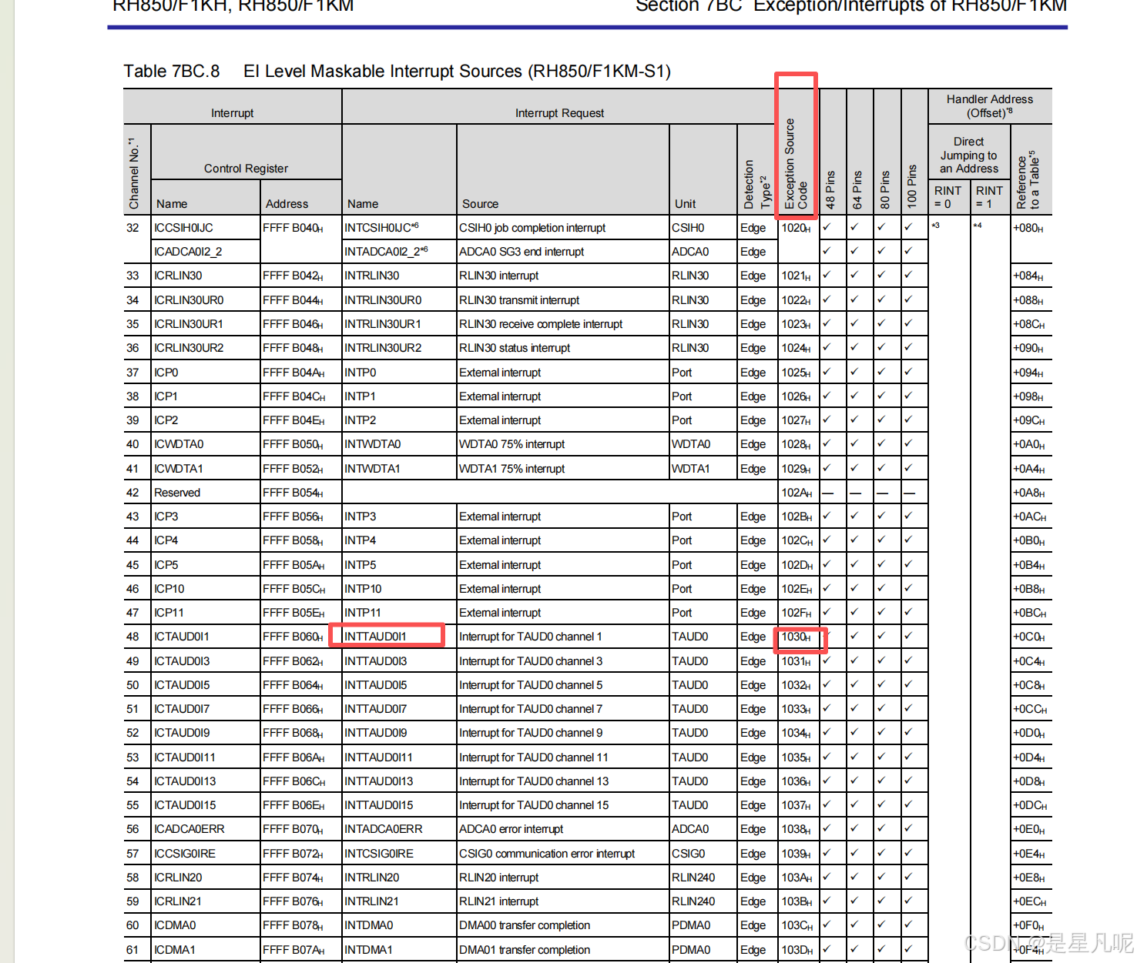Click address FFFF B066H

[293, 709]
